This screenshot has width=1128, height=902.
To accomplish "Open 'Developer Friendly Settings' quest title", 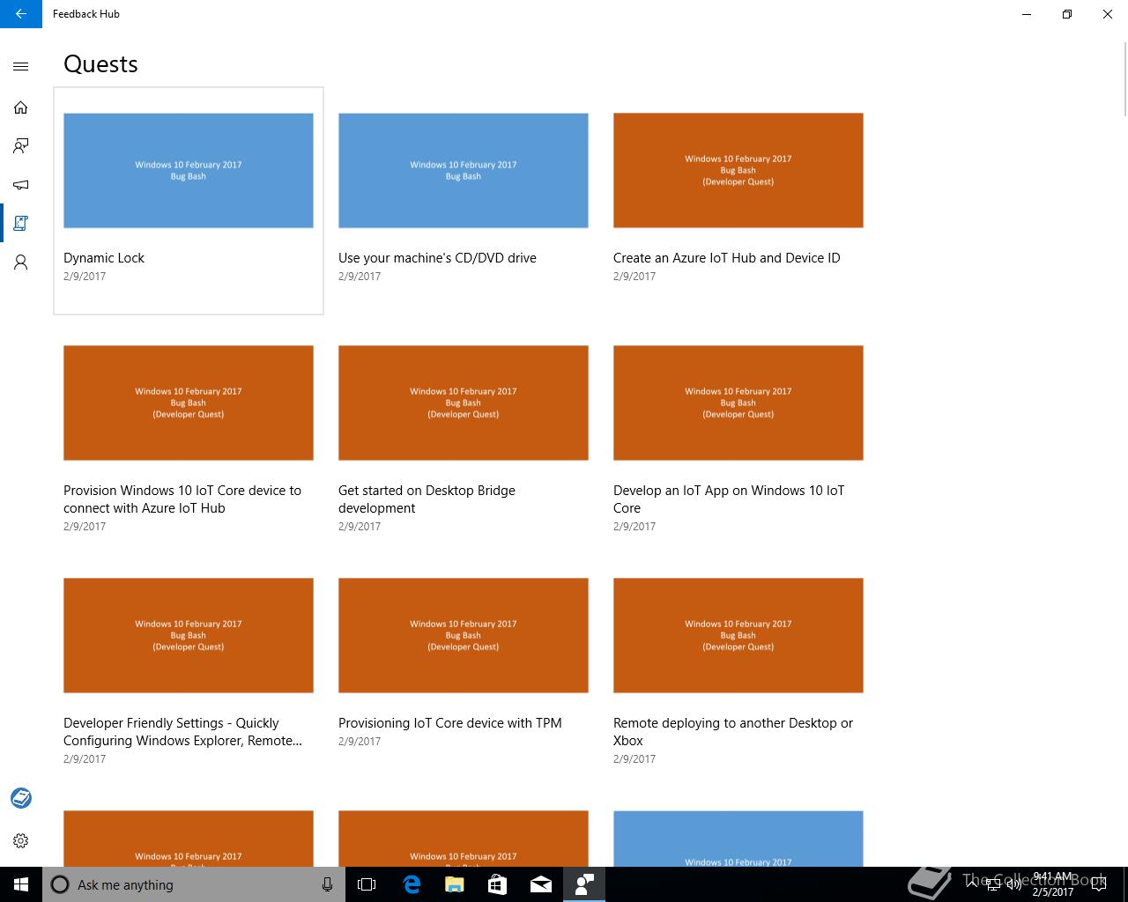I will 183,732.
